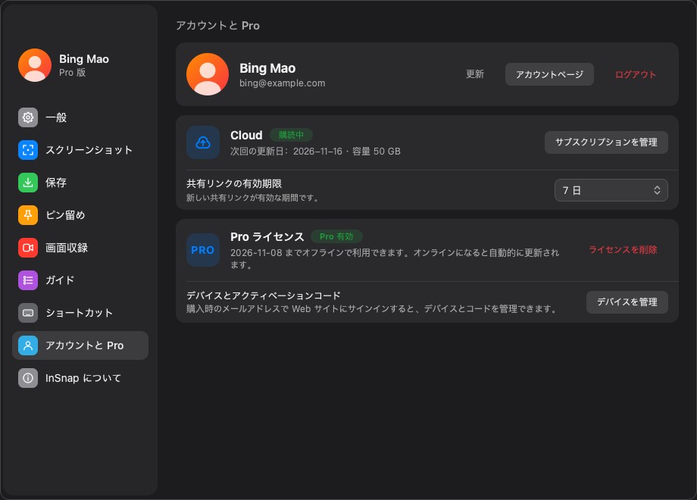697x500 pixels.
Task: Open InSnap について page
Action: 80,378
